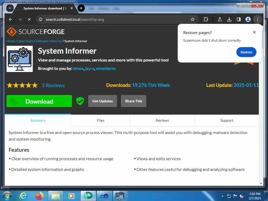Viewport: 268px width, 201px height.
Task: Select the System Informer download tab
Action: (x=45, y=8)
